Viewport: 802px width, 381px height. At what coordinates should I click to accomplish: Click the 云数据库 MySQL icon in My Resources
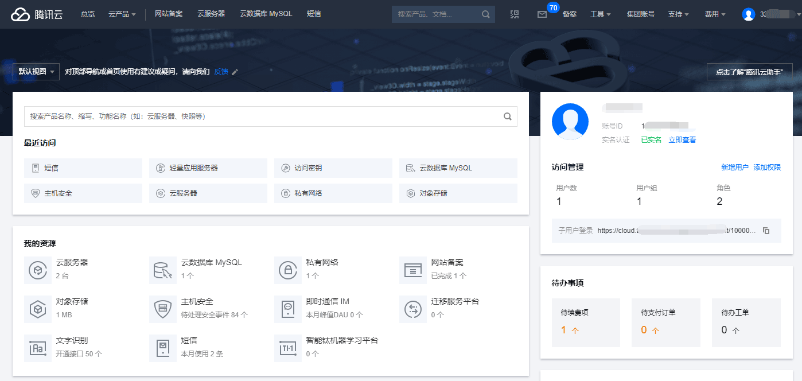pyautogui.click(x=163, y=270)
